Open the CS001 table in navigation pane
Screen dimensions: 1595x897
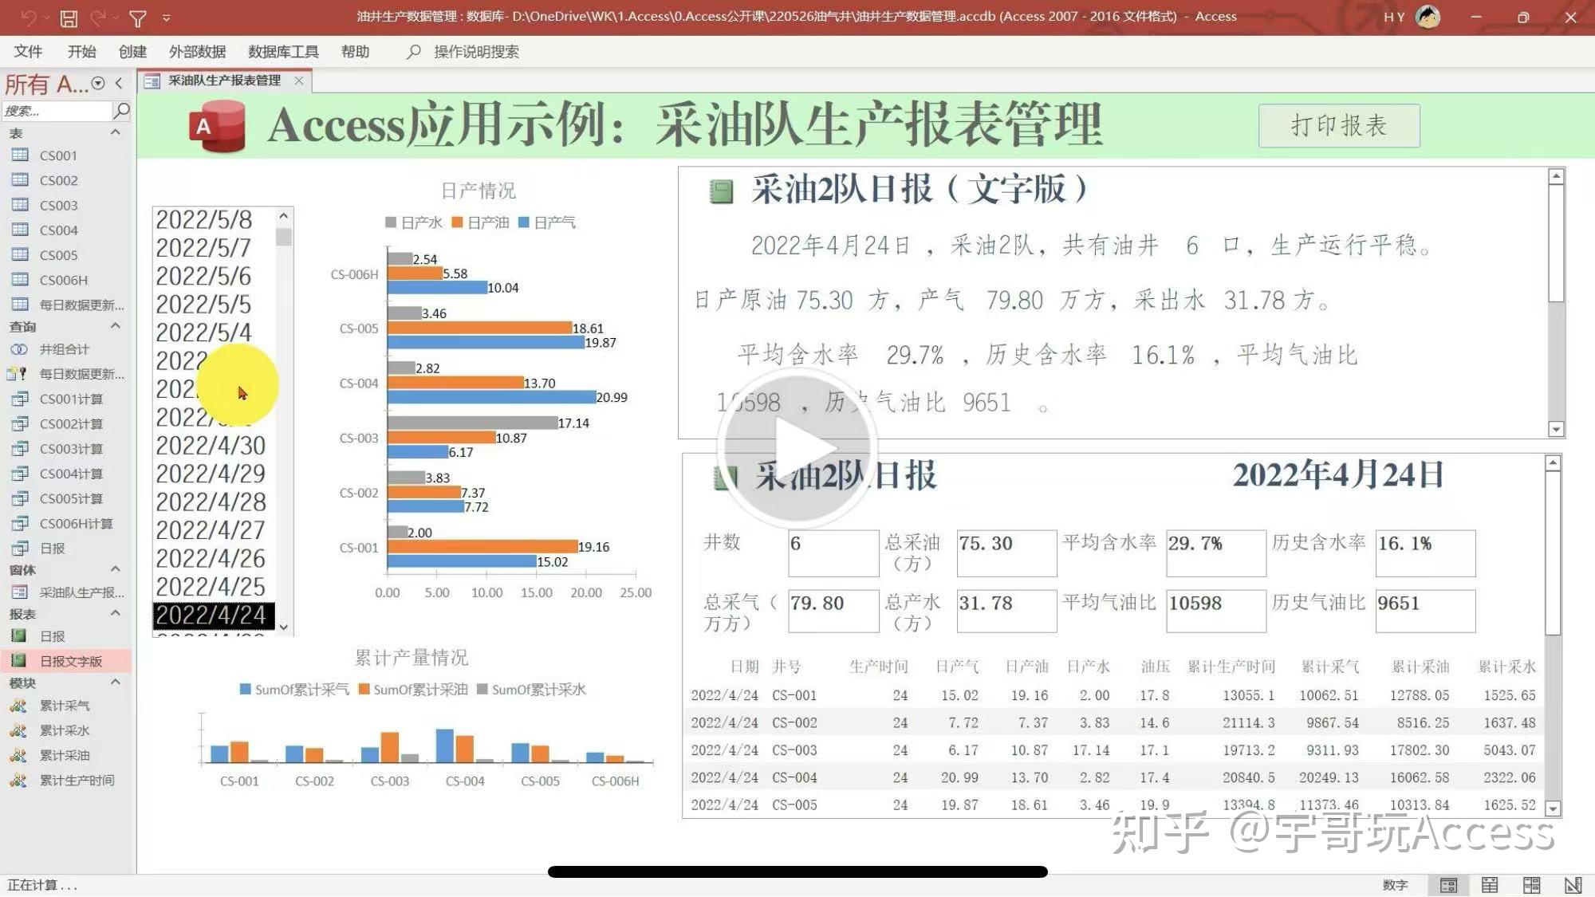tap(57, 155)
